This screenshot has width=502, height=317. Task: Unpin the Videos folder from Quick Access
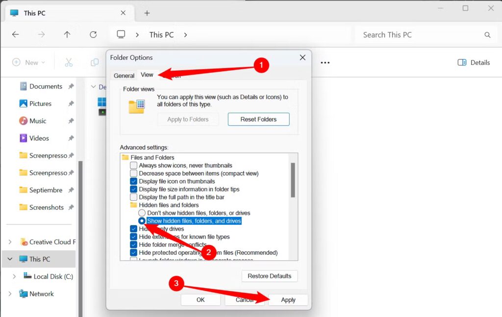pyautogui.click(x=71, y=138)
